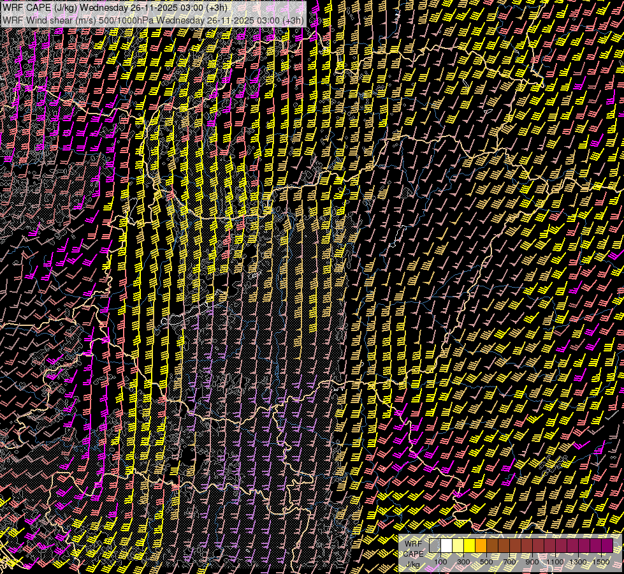Click the '100' legend label
Viewport: 624px width, 574px height.
[440, 562]
